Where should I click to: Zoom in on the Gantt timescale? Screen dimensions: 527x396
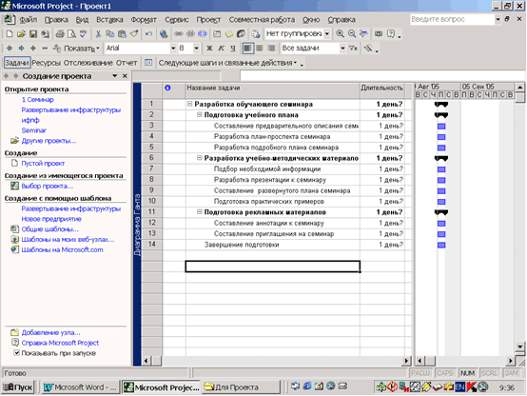click(340, 33)
